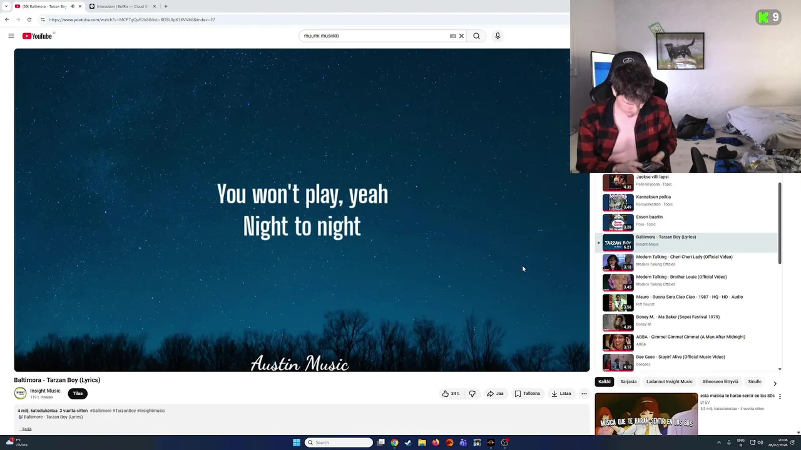Select the Kaikki filter chip

point(605,382)
